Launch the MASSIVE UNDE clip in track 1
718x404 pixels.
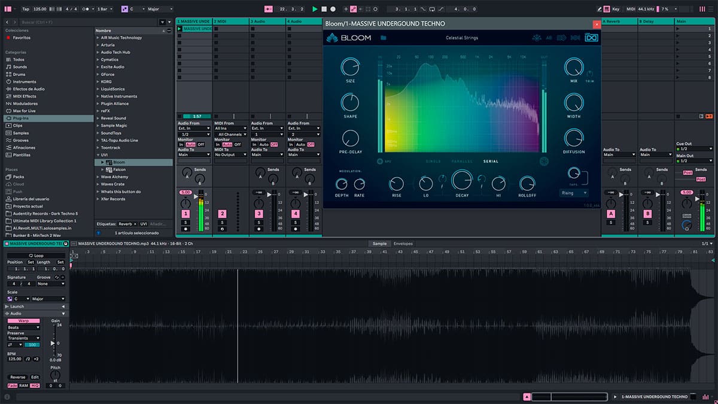click(180, 29)
